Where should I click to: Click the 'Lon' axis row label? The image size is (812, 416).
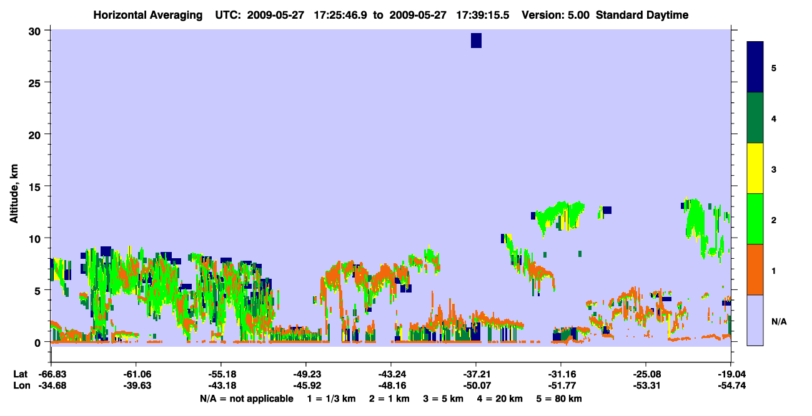click(21, 385)
